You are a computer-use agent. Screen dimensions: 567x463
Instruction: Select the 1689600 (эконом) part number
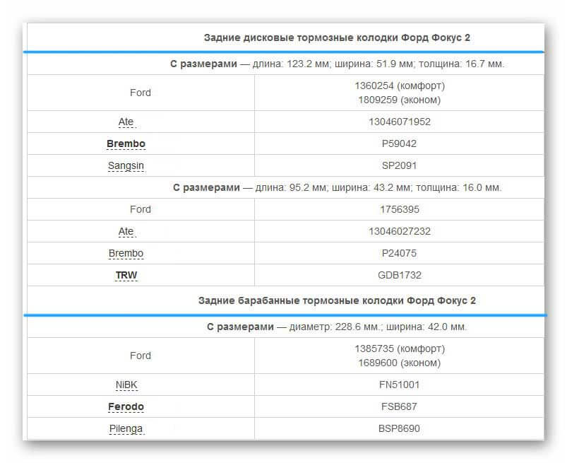(x=399, y=363)
